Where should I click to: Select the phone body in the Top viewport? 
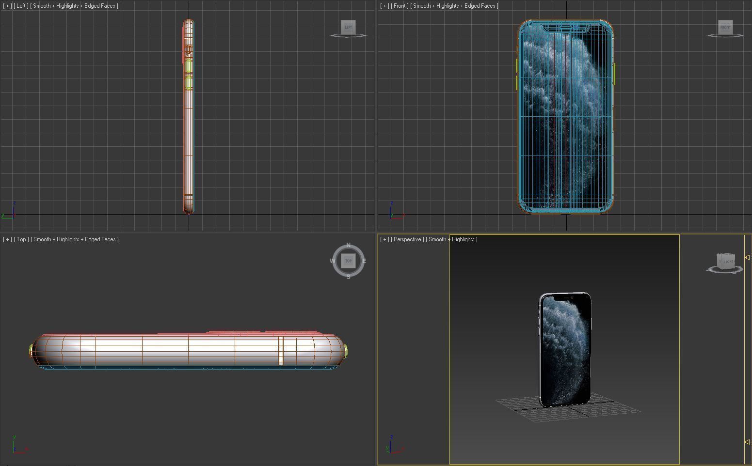[x=188, y=351]
